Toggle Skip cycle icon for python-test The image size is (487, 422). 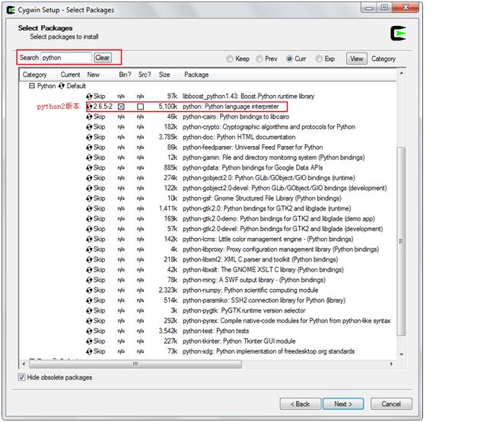point(90,331)
